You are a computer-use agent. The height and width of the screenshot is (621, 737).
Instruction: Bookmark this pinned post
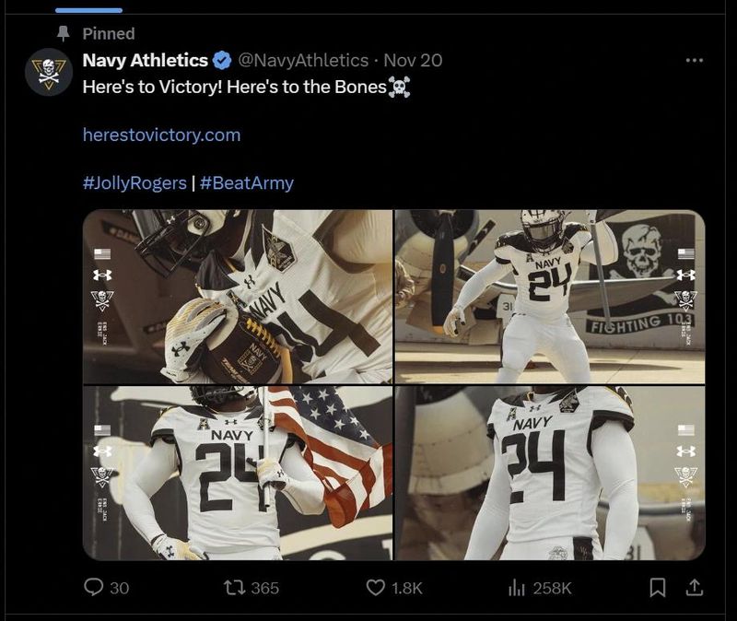point(658,587)
